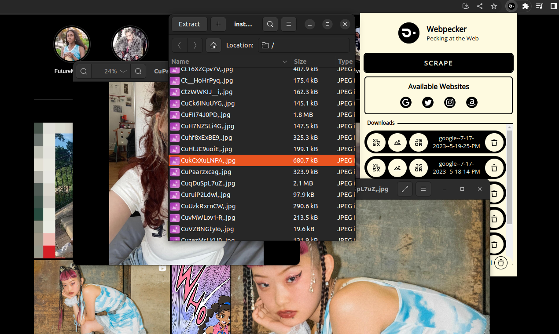Delete the google 5-18-14-PM download
This screenshot has height=334, width=559.
tap(494, 167)
